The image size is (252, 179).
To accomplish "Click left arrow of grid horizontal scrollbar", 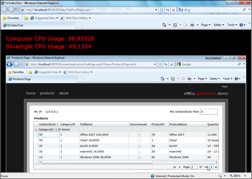I will coord(40,162).
